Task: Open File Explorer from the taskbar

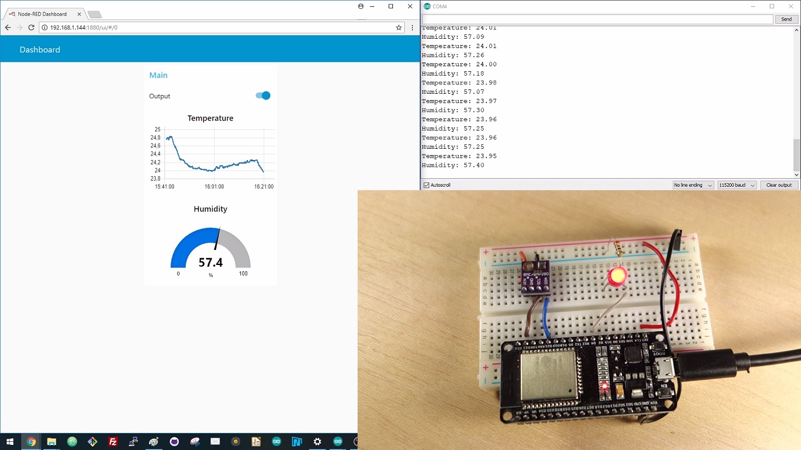Action: (x=51, y=442)
